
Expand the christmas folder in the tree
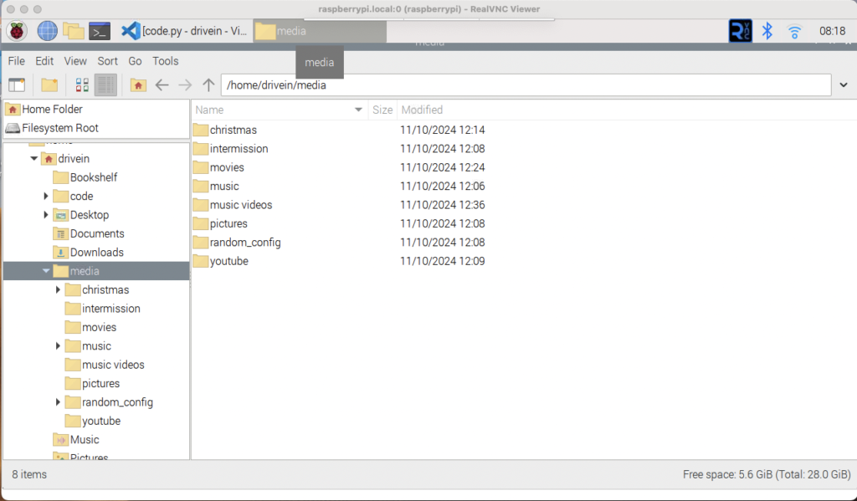[58, 290]
